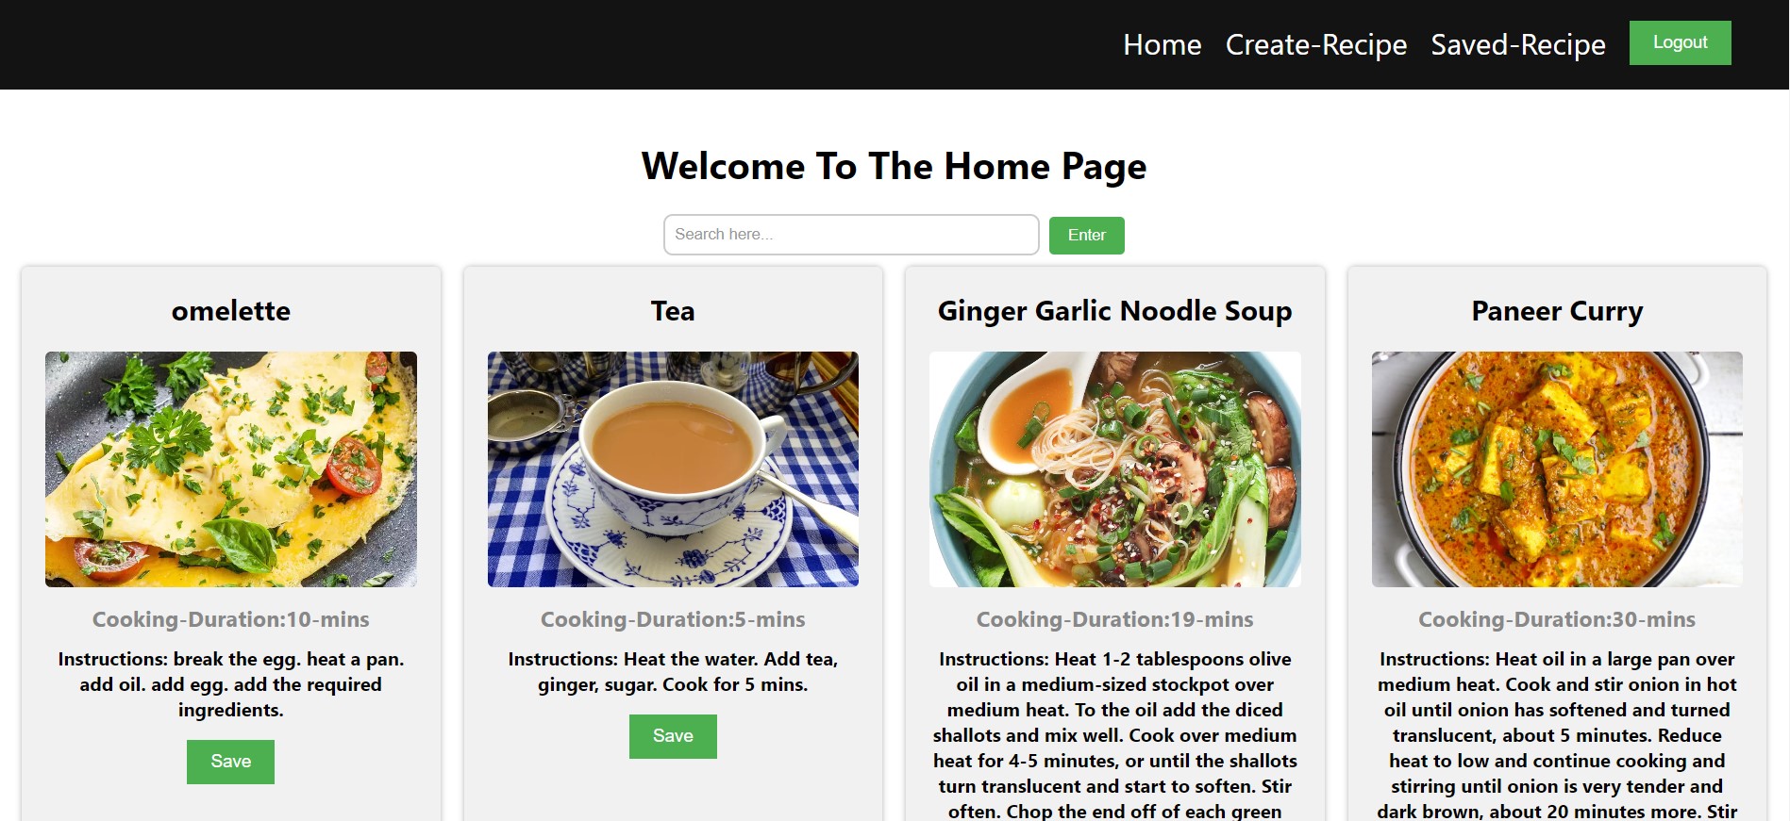Screen dimensions: 1790x821
Task: Click the omelette card title
Action: pos(231,311)
